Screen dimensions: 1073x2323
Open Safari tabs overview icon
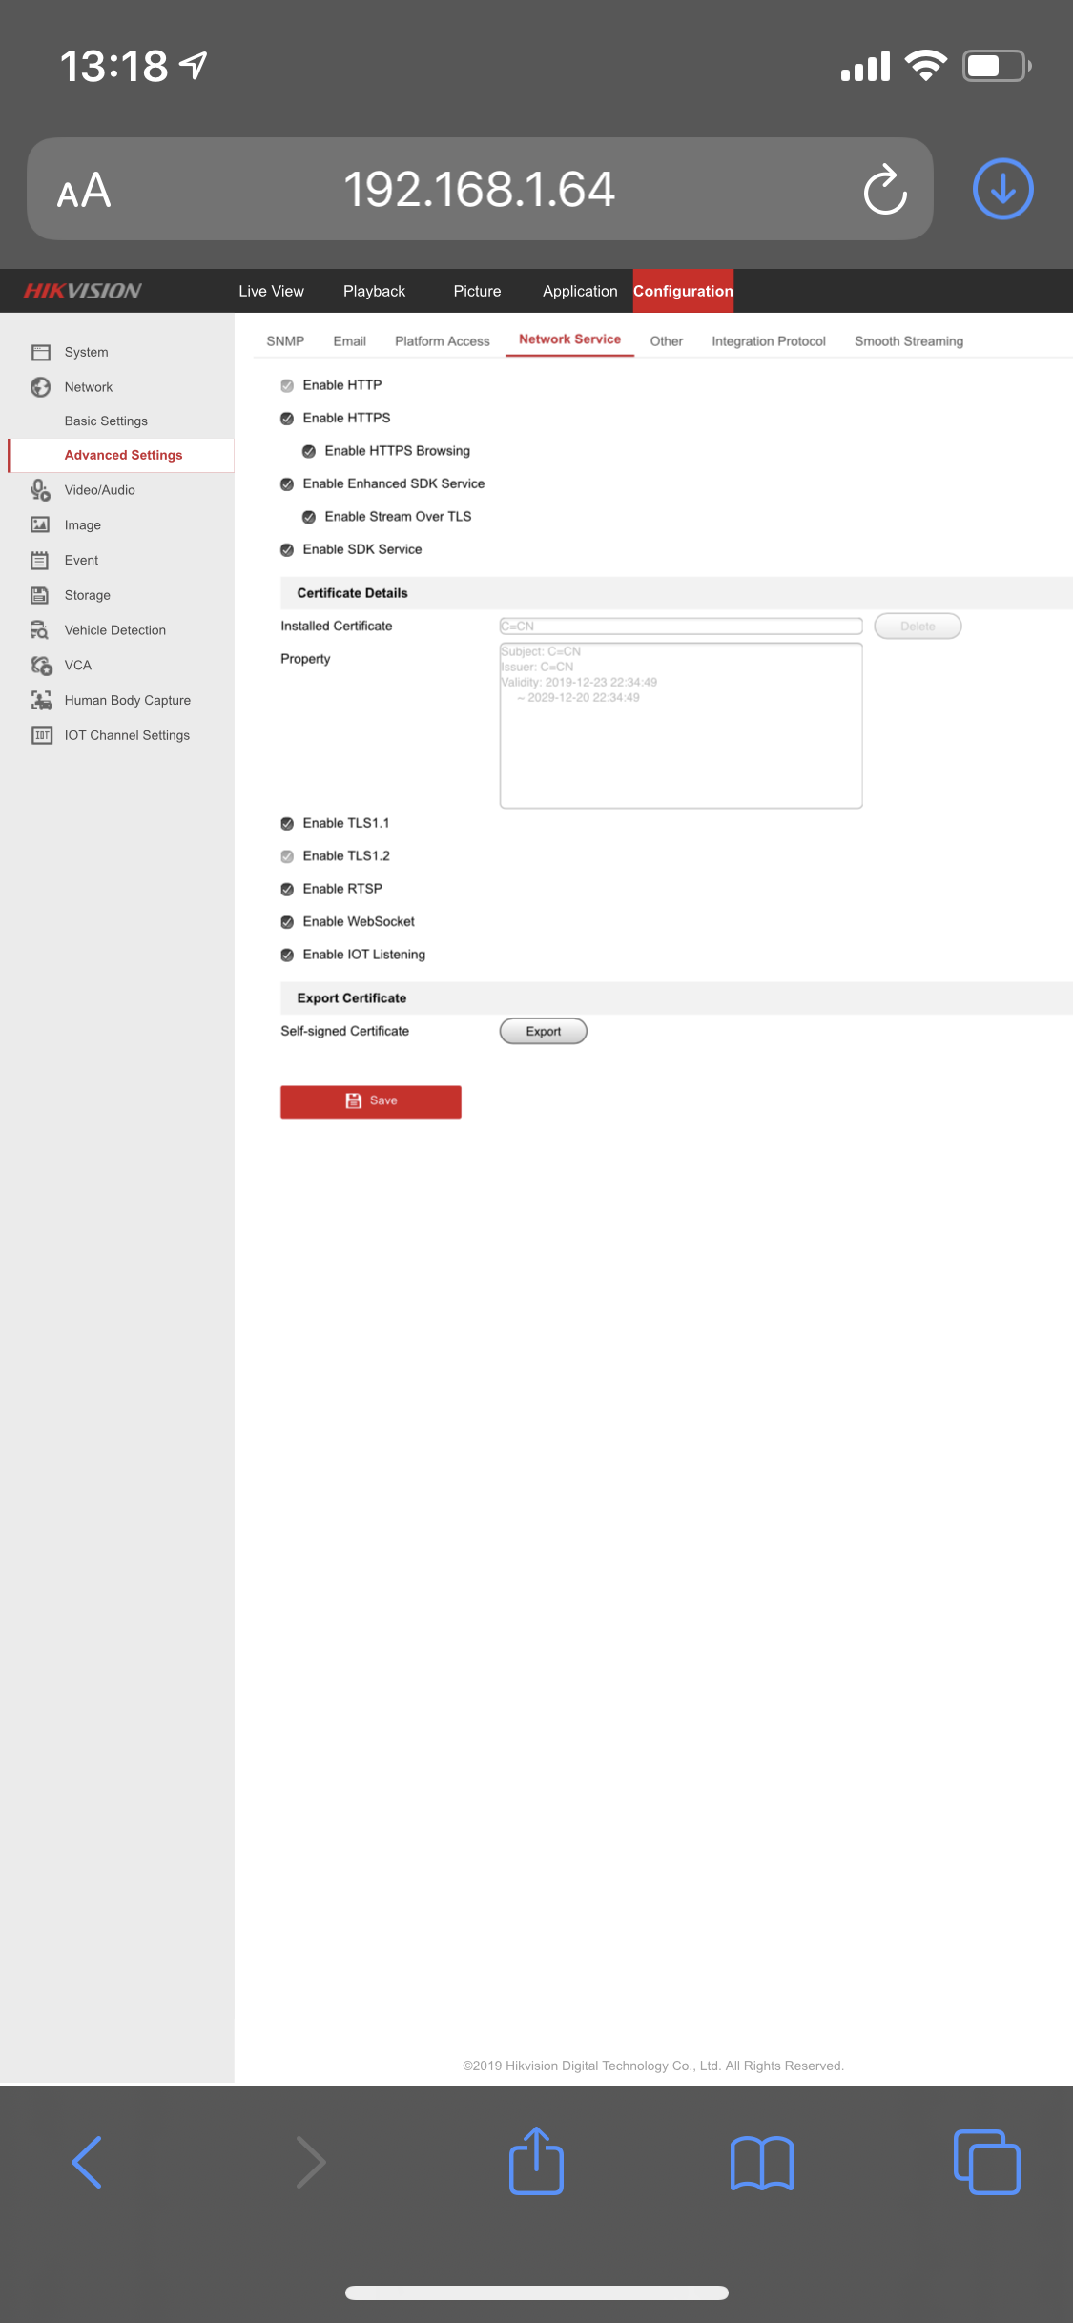point(986,2161)
